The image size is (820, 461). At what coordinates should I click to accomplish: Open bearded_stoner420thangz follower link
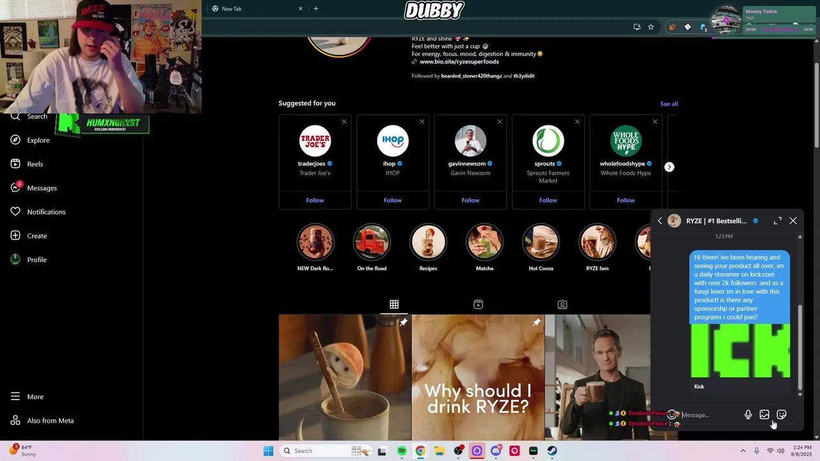click(x=471, y=76)
